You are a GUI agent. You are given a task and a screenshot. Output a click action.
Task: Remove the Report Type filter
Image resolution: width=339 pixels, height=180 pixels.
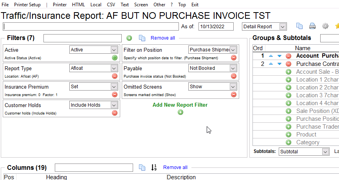[x=115, y=76]
